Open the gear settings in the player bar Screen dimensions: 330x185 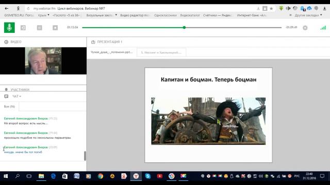coord(305,28)
